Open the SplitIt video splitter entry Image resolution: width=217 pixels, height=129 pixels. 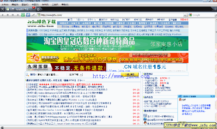69,120
